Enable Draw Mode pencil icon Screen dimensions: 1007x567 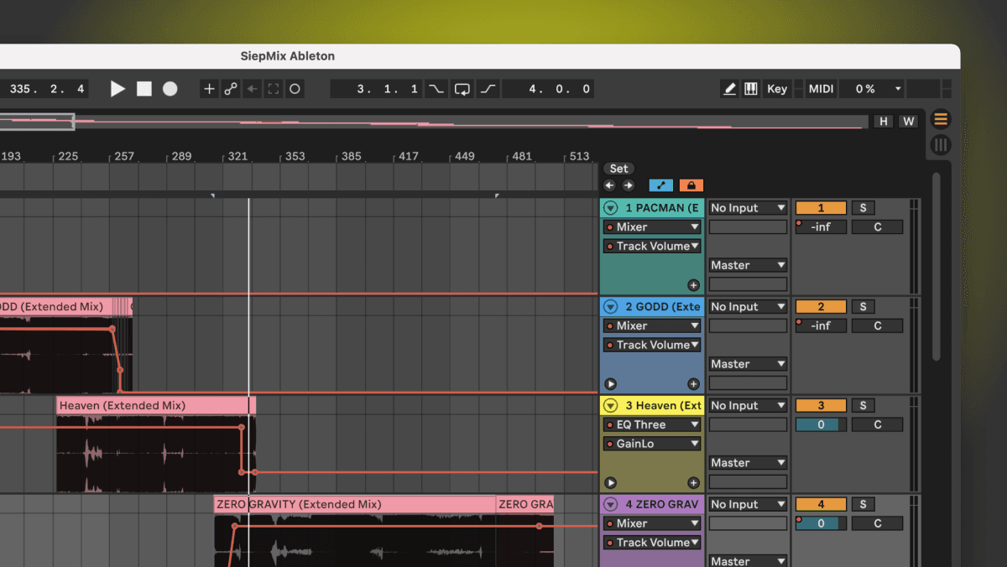click(x=729, y=89)
